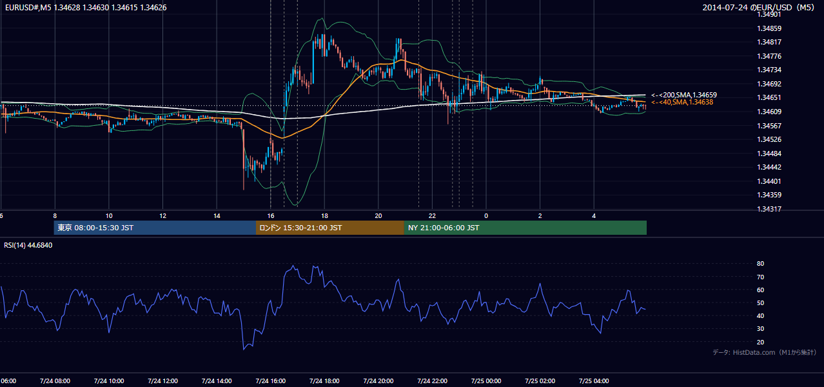Click the NY session bar 21:00-06:00 JST
The height and width of the screenshot is (387, 824).
525,228
